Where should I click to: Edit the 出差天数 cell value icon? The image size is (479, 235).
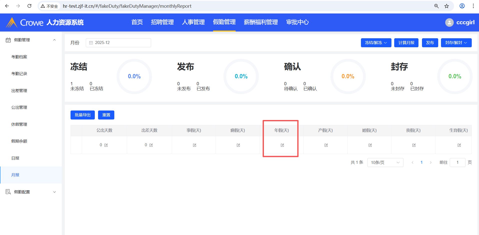[151, 145]
